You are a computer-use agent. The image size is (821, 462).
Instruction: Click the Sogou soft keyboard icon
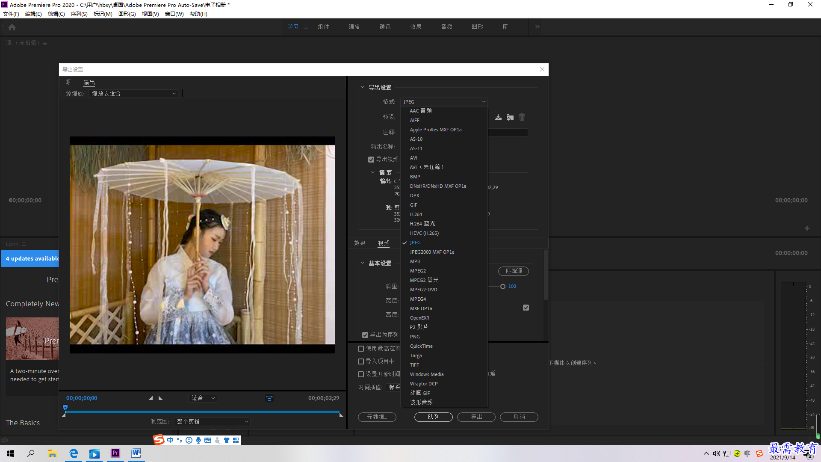(x=208, y=440)
